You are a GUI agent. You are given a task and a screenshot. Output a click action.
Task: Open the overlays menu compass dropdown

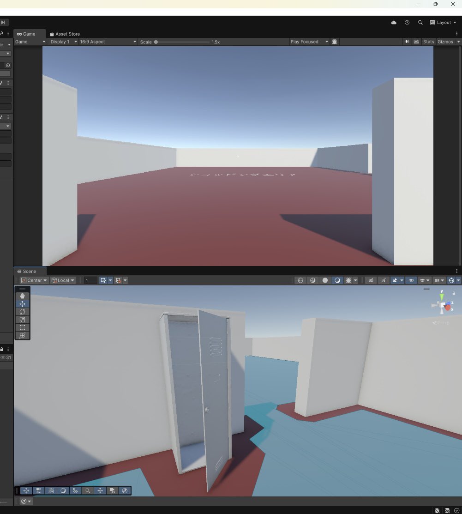26,501
